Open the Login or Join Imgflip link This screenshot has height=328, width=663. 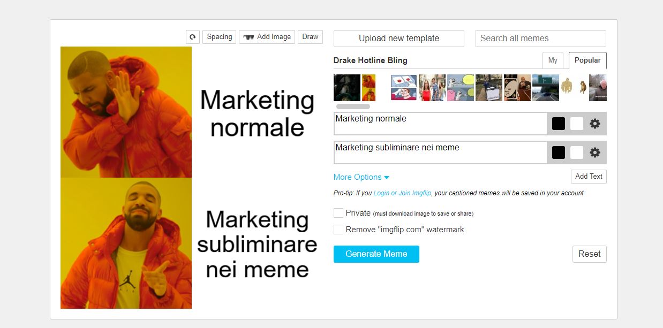(403, 193)
